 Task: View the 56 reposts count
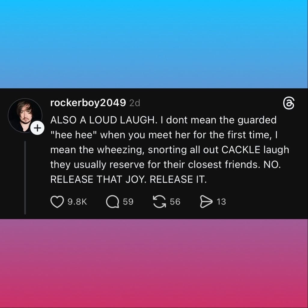pyautogui.click(x=175, y=202)
